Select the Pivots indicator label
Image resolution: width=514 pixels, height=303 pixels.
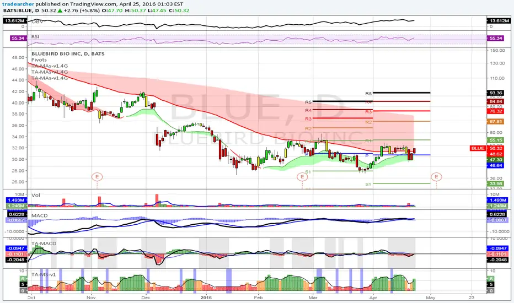coord(39,60)
